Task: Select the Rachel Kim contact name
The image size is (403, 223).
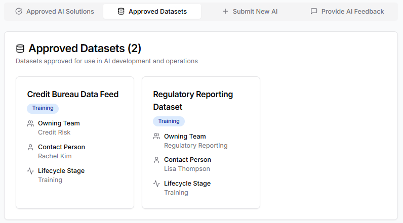Action: coord(55,156)
